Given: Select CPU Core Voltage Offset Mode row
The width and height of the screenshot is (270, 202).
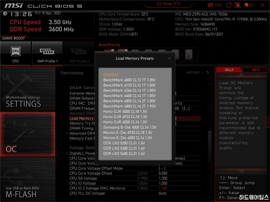Looking at the screenshot, I should (x=135, y=169).
